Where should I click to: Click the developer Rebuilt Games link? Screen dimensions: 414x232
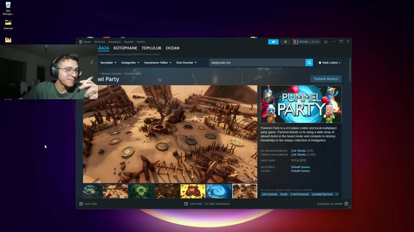point(300,167)
